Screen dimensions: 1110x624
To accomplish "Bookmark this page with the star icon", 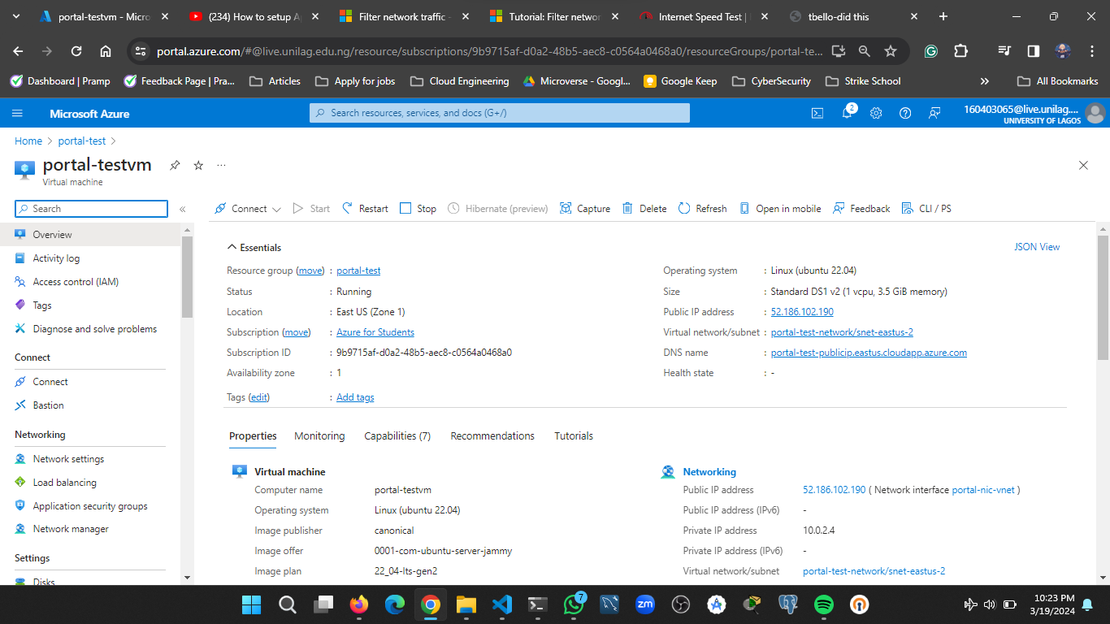I will tap(891, 51).
